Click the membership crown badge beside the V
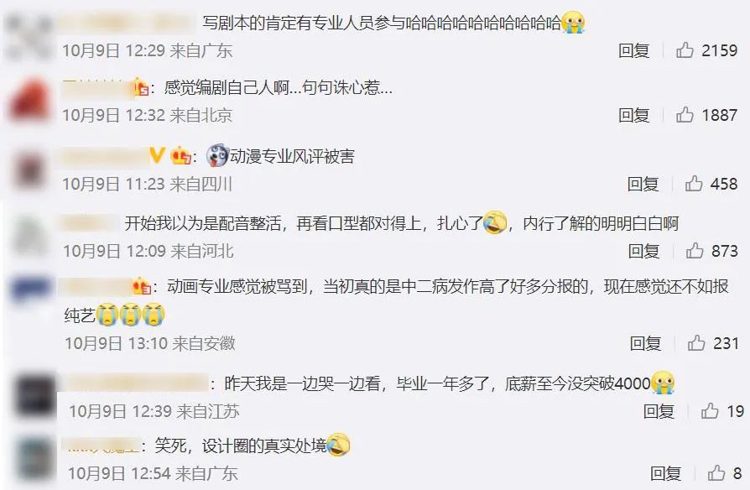This screenshot has width=750, height=490. [x=181, y=156]
